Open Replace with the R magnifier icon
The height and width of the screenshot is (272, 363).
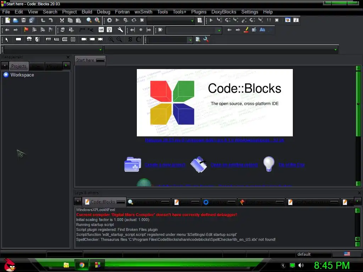click(x=97, y=20)
